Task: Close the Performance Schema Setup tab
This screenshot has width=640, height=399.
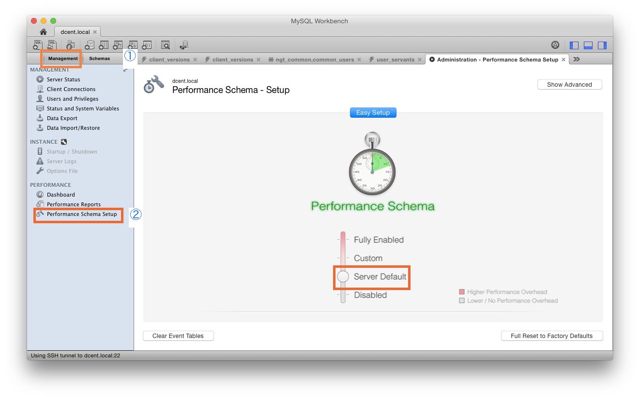Action: pos(564,60)
